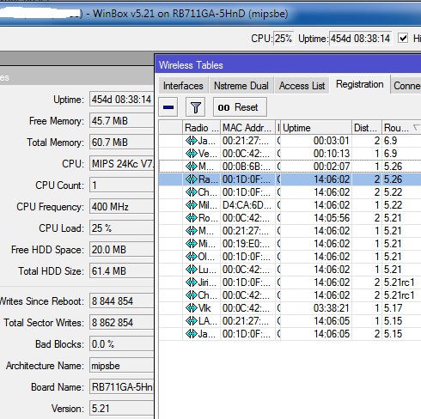Click the remove (minus) toolbar button

(x=168, y=107)
